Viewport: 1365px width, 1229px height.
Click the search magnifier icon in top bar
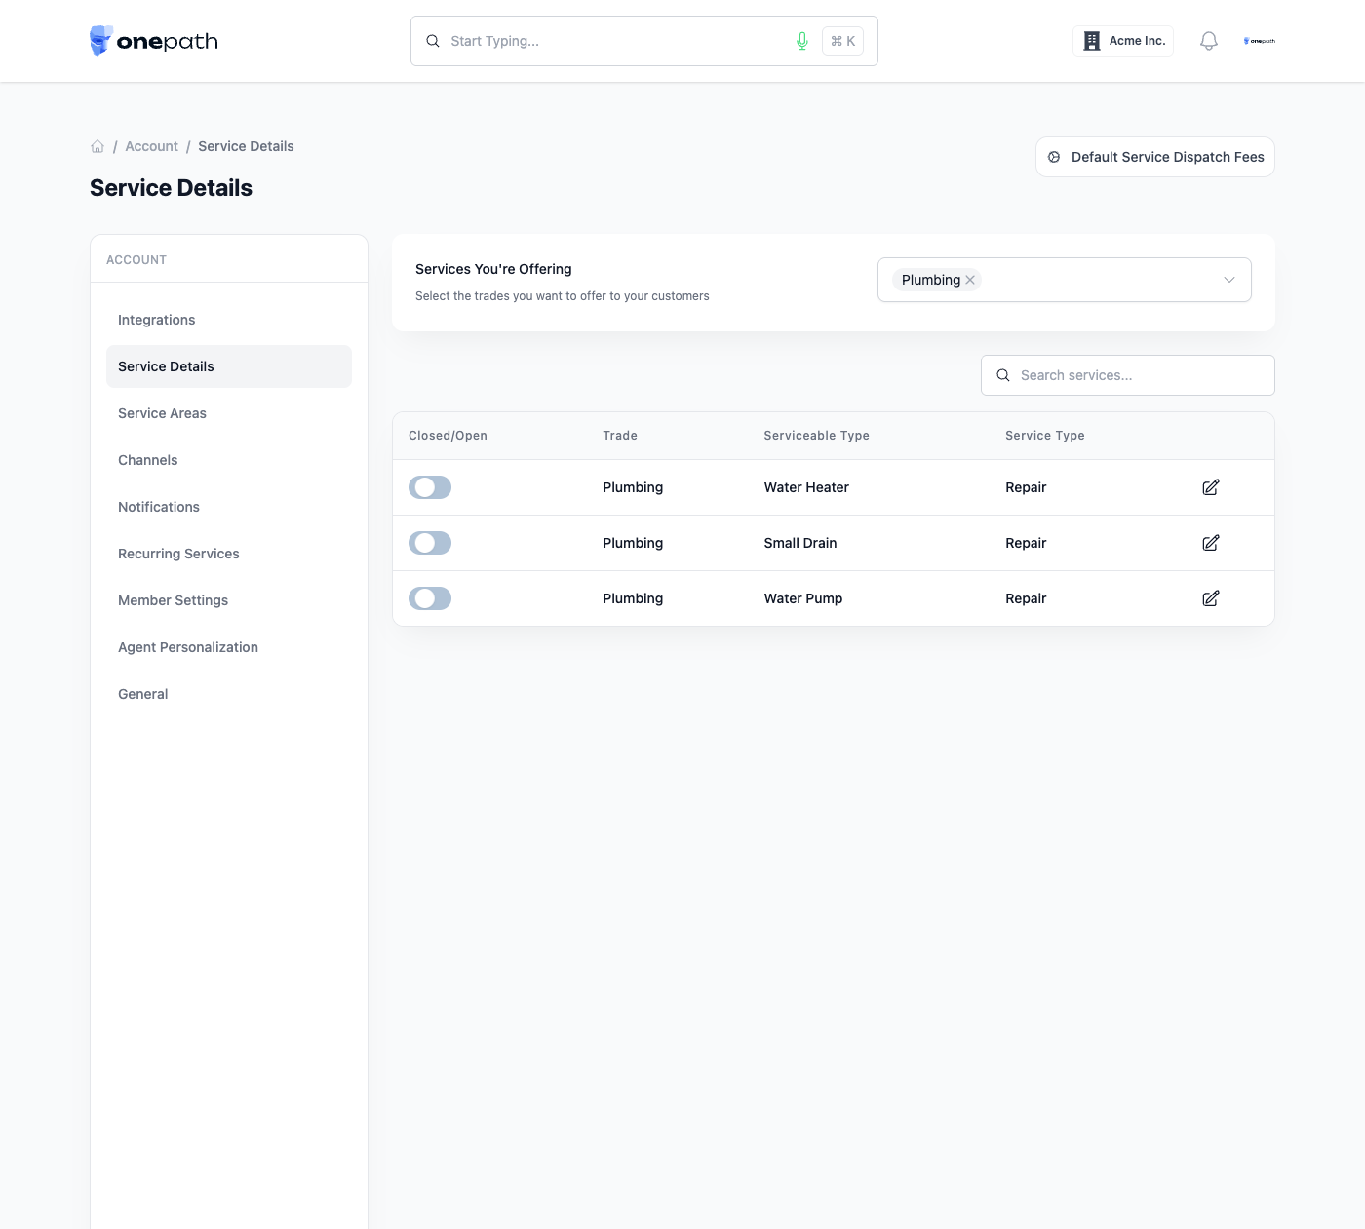click(433, 41)
